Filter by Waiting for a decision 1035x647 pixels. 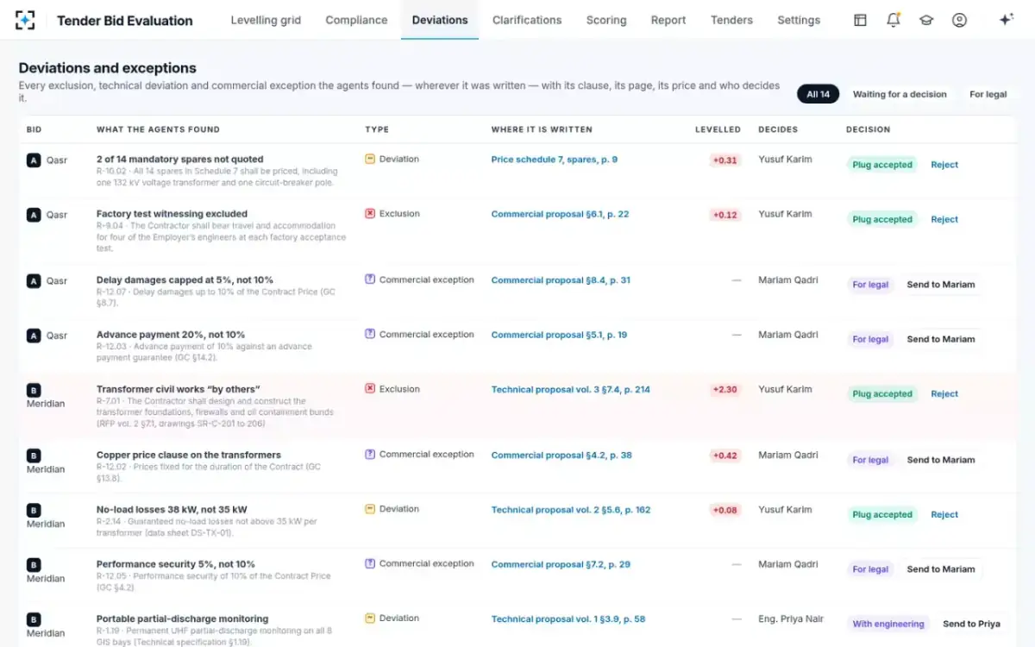coord(900,94)
